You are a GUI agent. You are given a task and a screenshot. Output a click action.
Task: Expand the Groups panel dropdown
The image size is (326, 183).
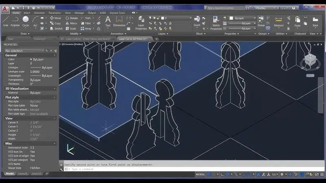(x=264, y=34)
